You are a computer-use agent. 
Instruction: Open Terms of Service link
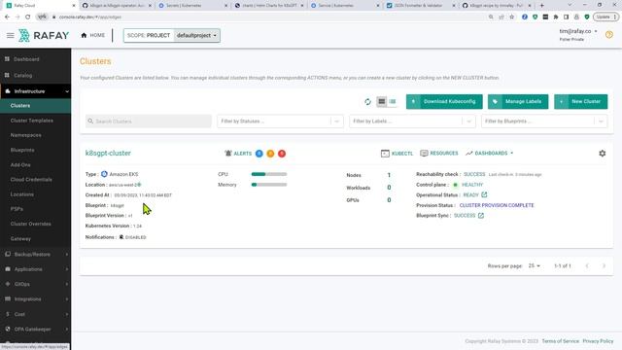[x=560, y=341]
